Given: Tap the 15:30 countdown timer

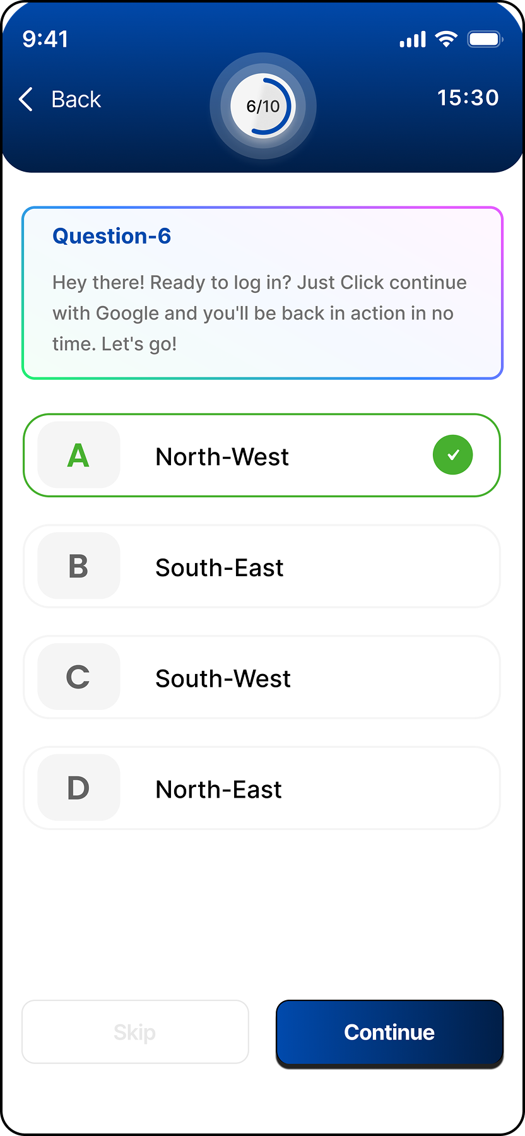Looking at the screenshot, I should click(468, 98).
